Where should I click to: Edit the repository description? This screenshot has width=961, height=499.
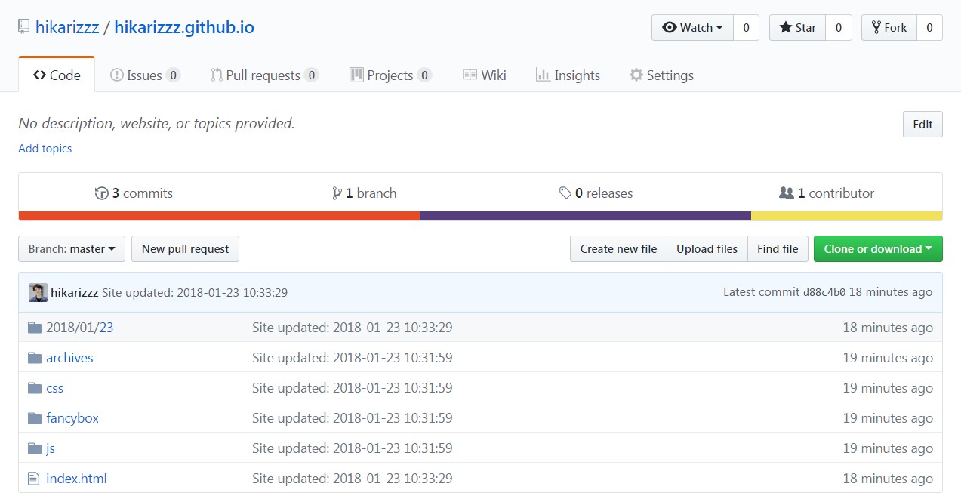(x=922, y=124)
